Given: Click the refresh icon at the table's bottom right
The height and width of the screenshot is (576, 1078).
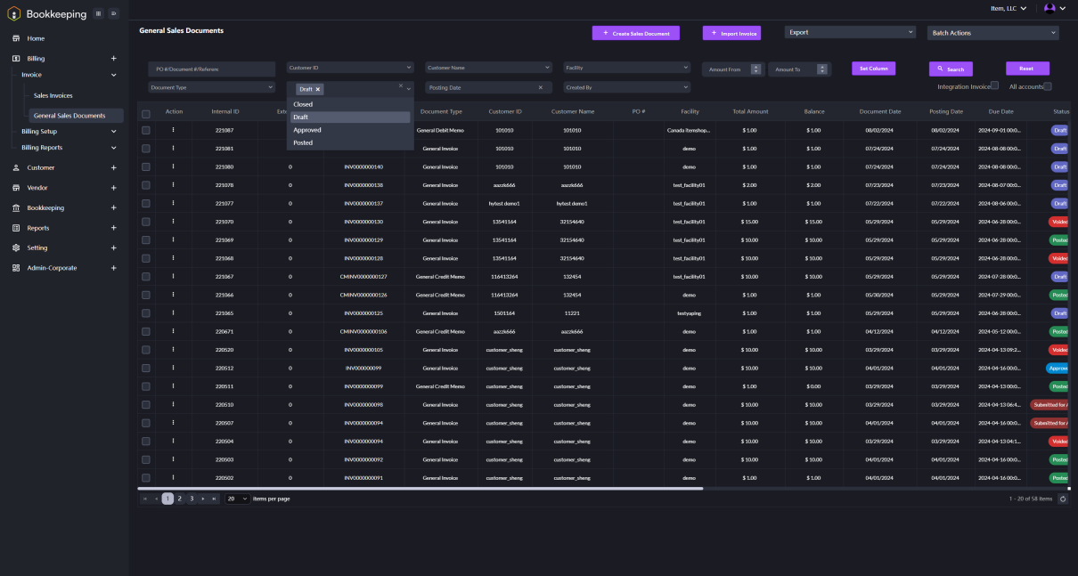Looking at the screenshot, I should [1062, 499].
